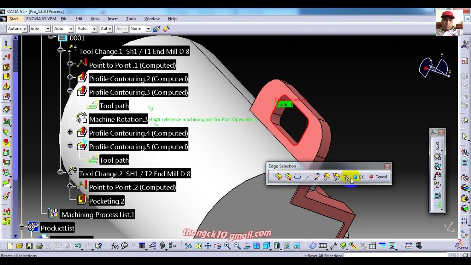Image resolution: width=471 pixels, height=265 pixels.
Task: Select Pocketing.2 in the tree
Action: (106, 201)
